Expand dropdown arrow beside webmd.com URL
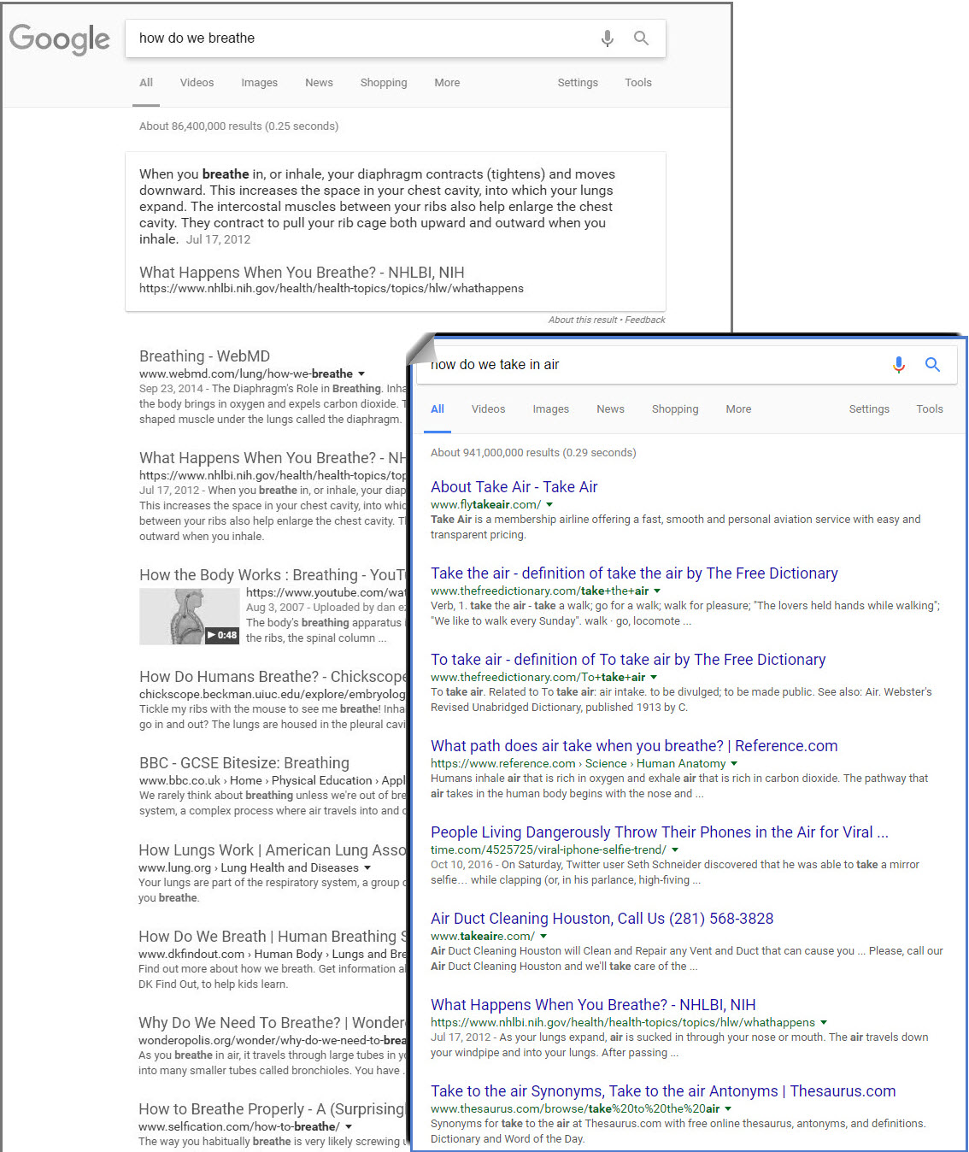 pyautogui.click(x=361, y=374)
